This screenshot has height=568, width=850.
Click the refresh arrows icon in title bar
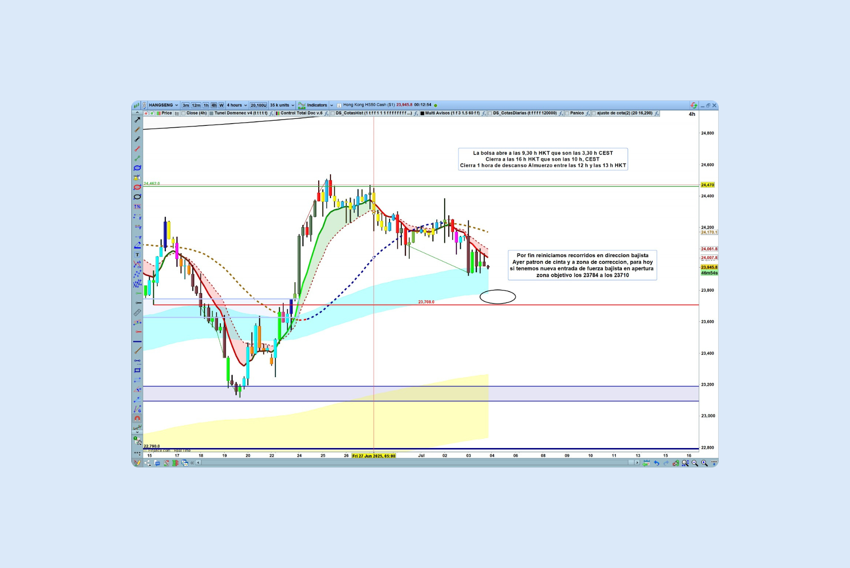pos(694,105)
